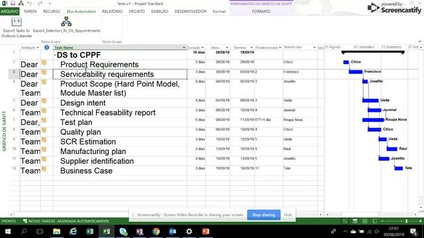Click the info indicator column header icon
Image resolution: width=424 pixels, height=238 pixels.
pyautogui.click(x=47, y=48)
